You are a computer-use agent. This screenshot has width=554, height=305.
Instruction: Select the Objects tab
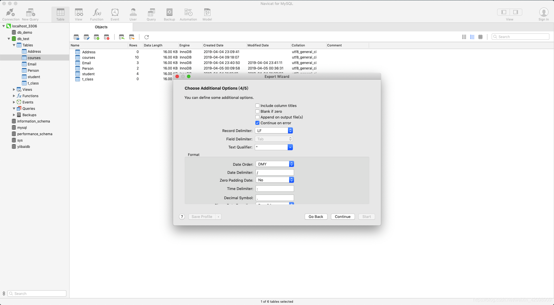[x=101, y=27]
